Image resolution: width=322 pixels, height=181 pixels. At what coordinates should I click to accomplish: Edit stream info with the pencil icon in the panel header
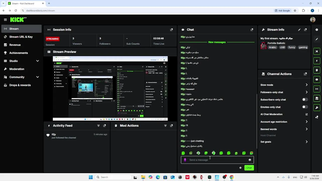coord(299,30)
